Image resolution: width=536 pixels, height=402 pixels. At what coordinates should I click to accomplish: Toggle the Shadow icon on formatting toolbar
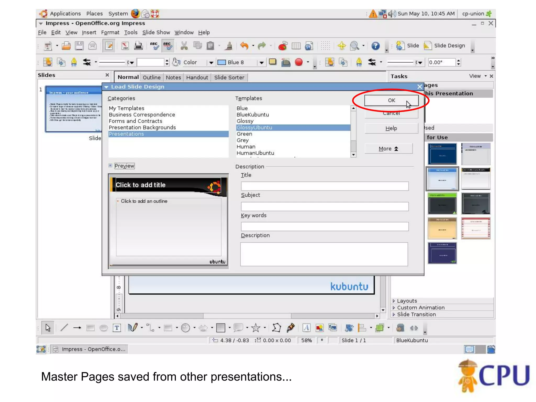[273, 62]
